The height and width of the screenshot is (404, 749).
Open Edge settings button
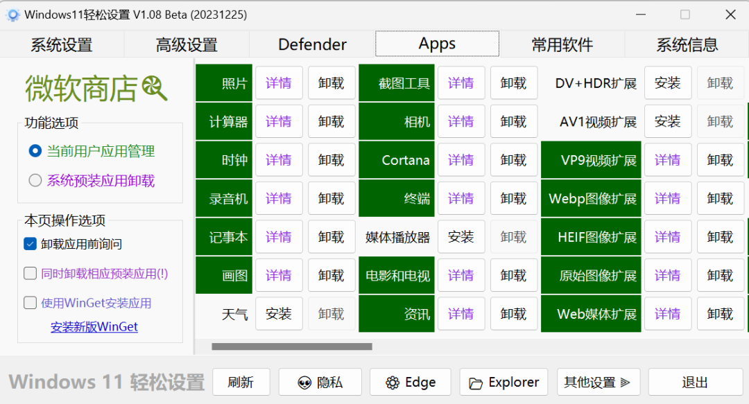click(411, 382)
